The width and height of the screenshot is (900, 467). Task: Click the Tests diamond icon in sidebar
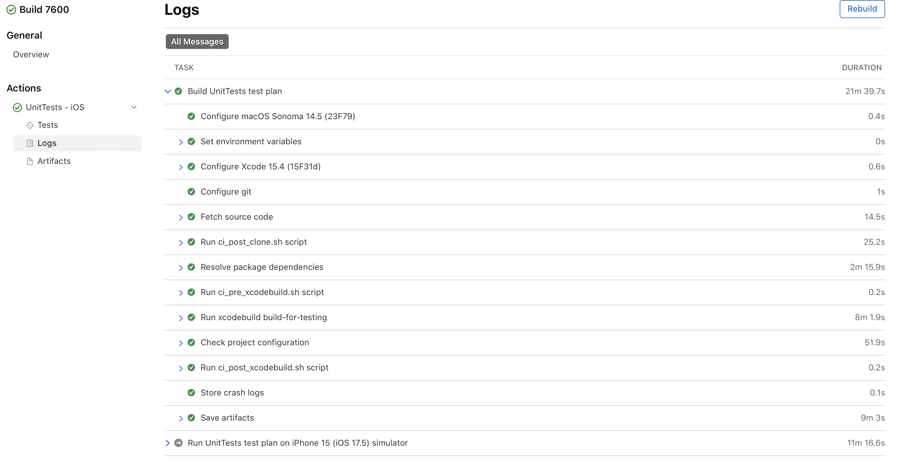[30, 125]
